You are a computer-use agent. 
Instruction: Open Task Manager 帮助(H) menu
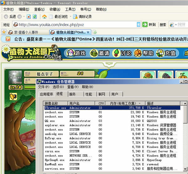pyautogui.click(x=87, y=87)
